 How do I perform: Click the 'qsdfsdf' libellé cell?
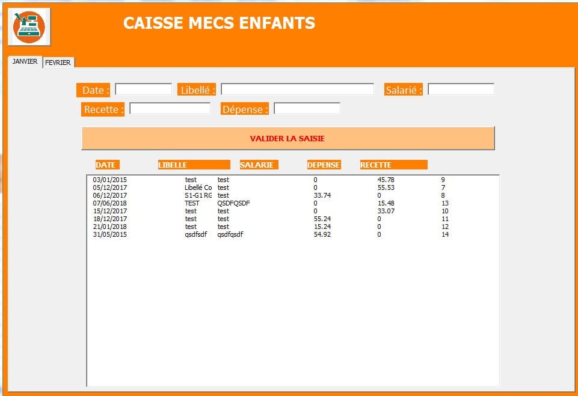[195, 234]
